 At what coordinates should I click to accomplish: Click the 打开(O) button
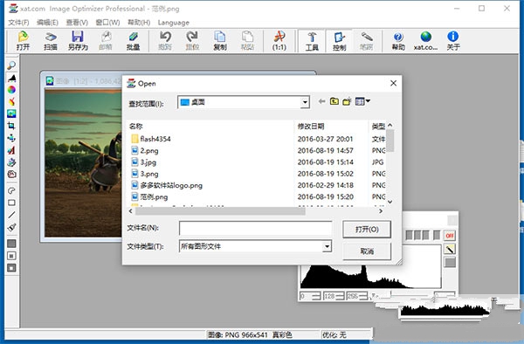pos(367,229)
